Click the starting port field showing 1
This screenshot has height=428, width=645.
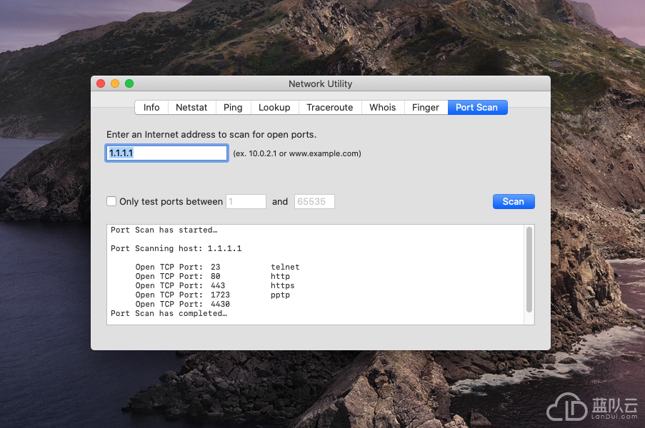click(x=246, y=201)
